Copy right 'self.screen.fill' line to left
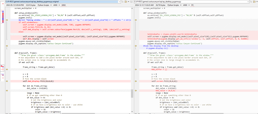 click(136, 81)
